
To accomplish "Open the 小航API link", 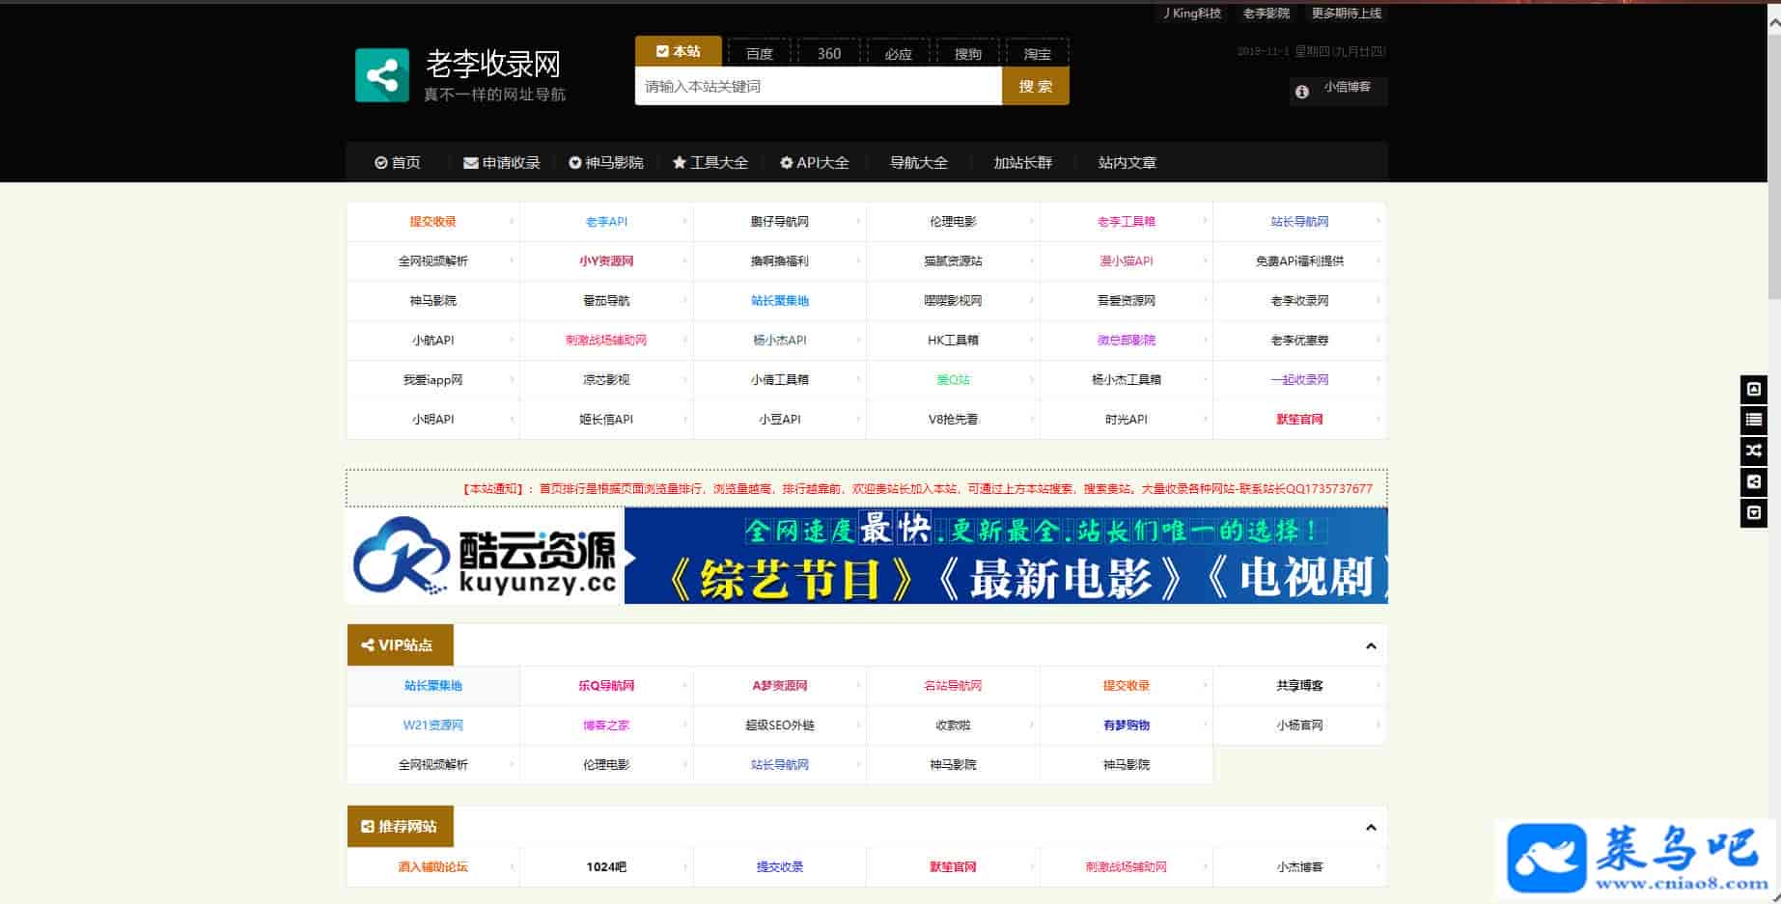I will pyautogui.click(x=432, y=341).
